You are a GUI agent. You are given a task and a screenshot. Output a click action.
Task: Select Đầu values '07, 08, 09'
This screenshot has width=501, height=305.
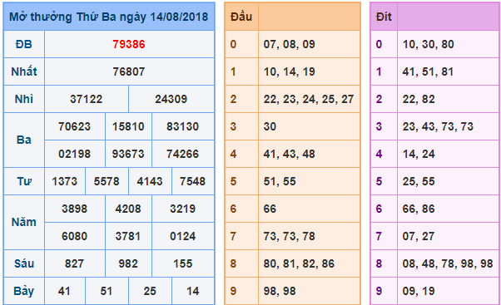coord(289,44)
